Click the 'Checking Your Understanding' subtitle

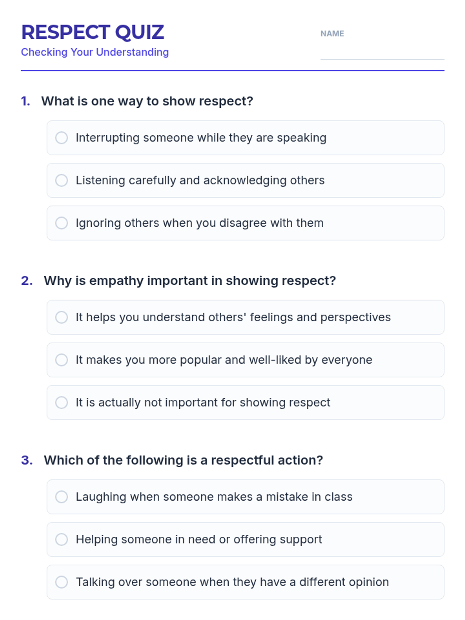[x=95, y=52]
